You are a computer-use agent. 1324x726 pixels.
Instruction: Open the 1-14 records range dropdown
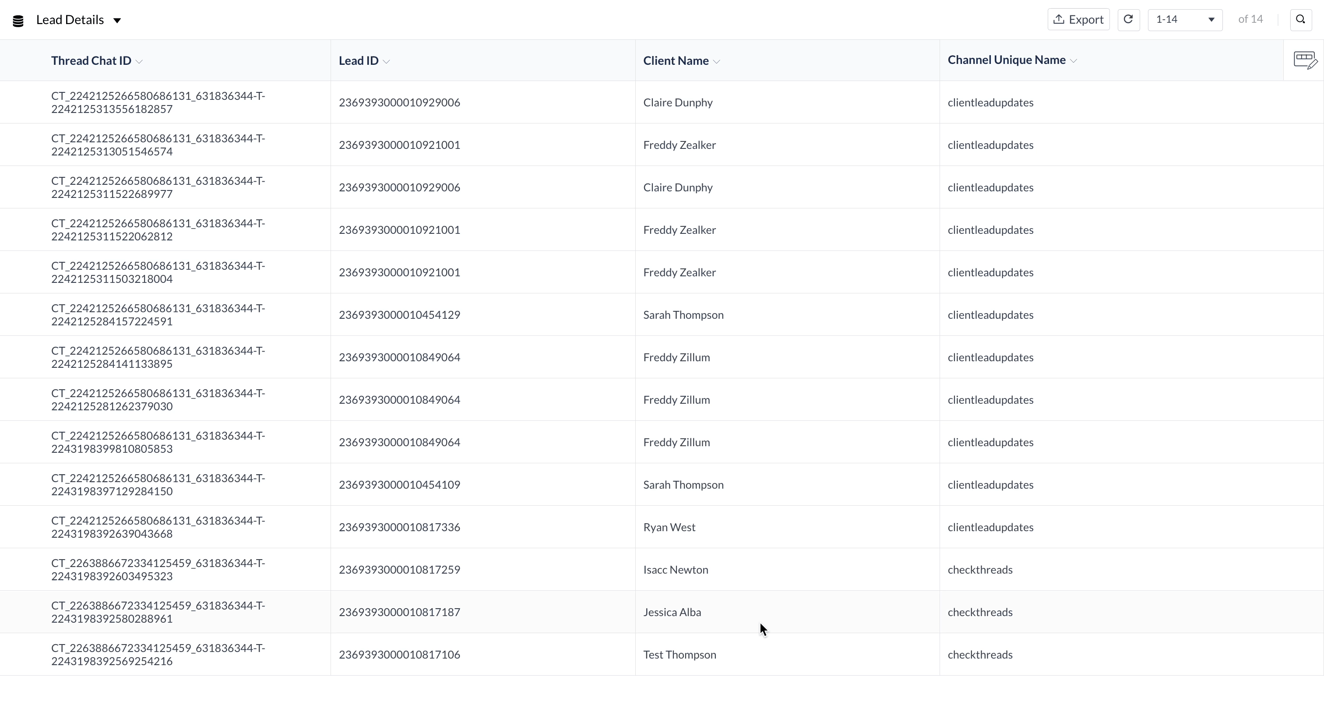[x=1185, y=20]
